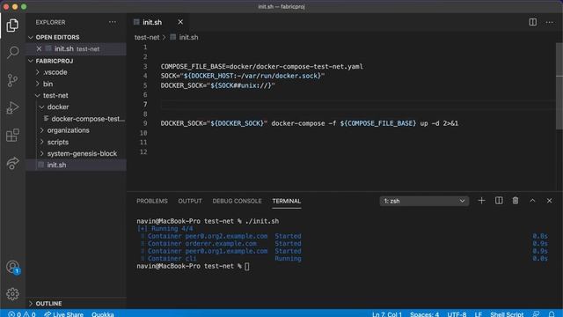This screenshot has width=563, height=317.
Task: Place cursor on line 9 docker-compose command
Action: (310, 123)
